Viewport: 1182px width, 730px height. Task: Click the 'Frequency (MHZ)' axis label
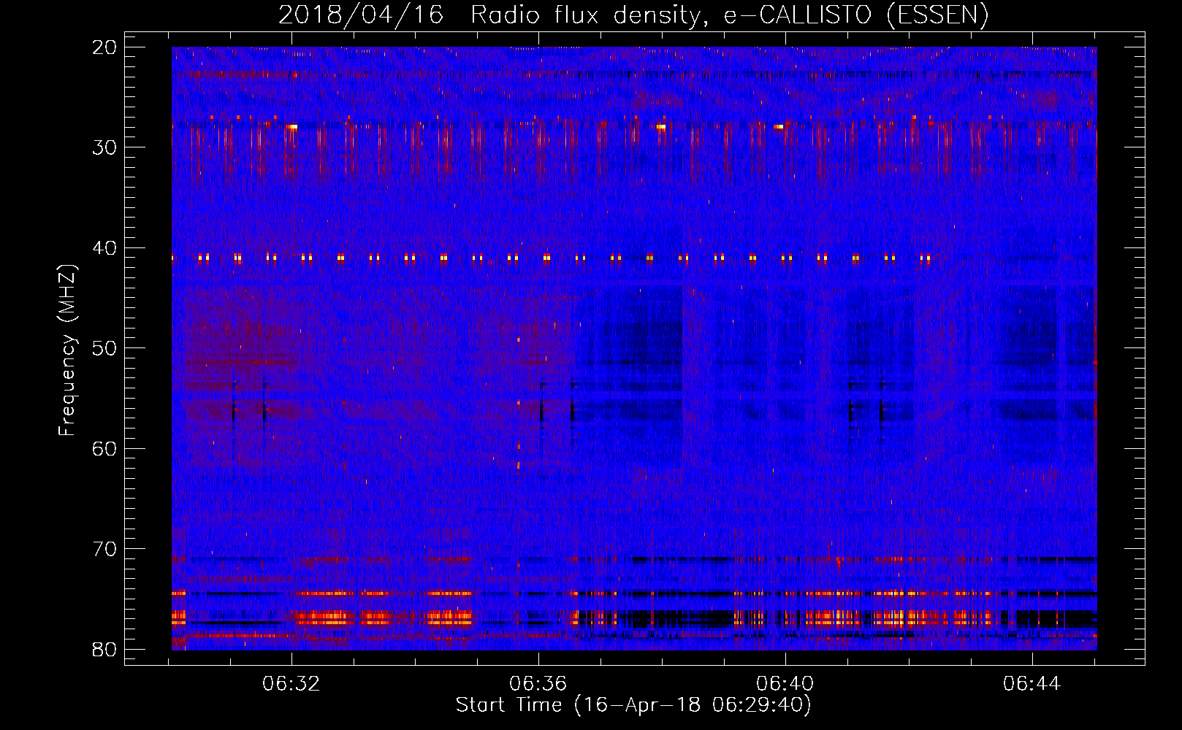[x=67, y=350]
